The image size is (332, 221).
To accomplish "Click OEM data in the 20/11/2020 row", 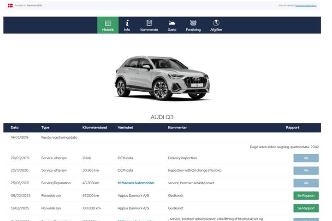I will 125,170.
